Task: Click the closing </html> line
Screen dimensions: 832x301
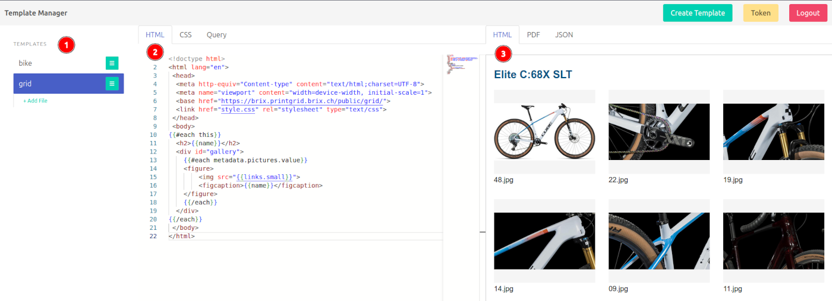Action: pyautogui.click(x=181, y=236)
